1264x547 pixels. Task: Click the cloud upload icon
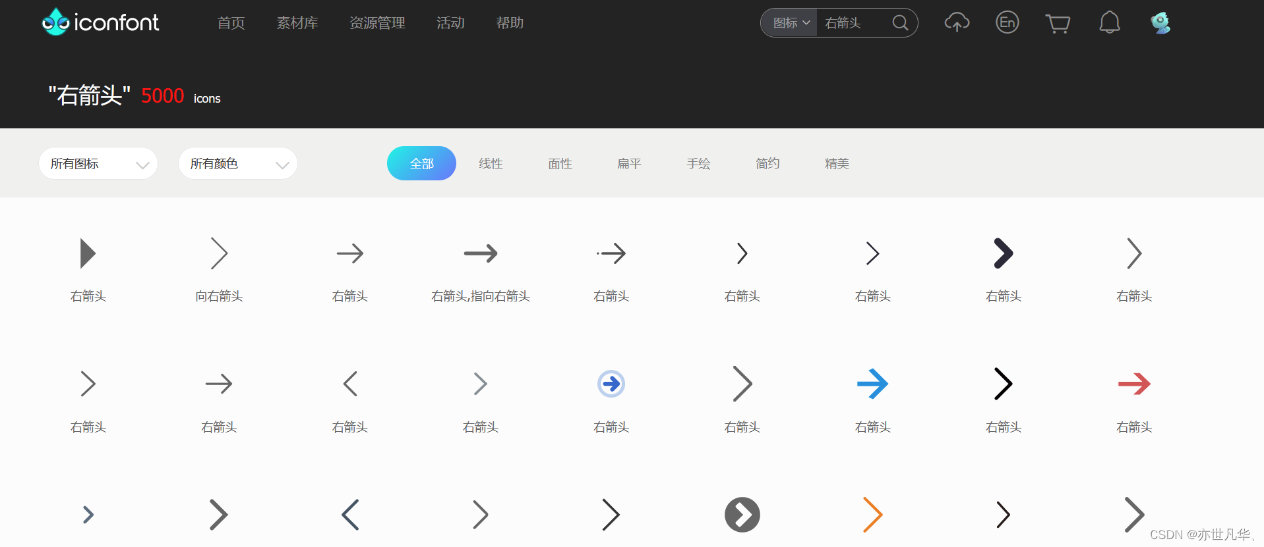click(x=957, y=23)
